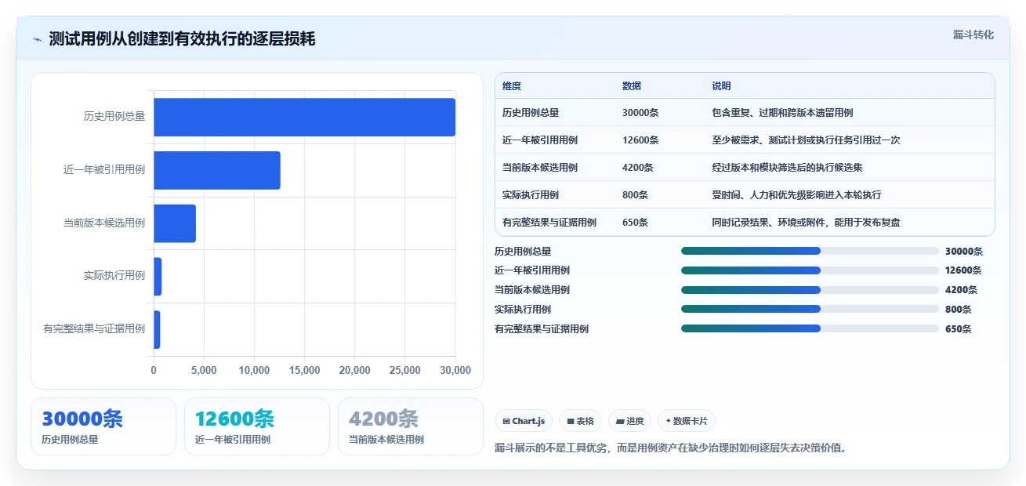Click the 说明 table column header

point(721,86)
